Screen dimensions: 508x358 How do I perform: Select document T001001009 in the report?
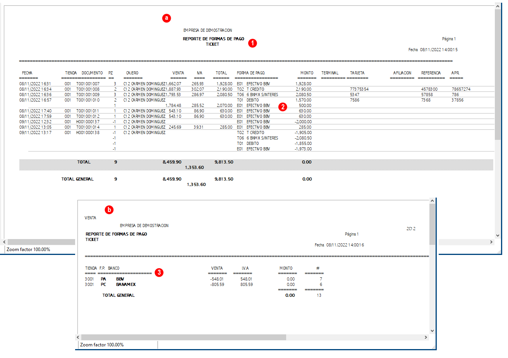coord(88,95)
